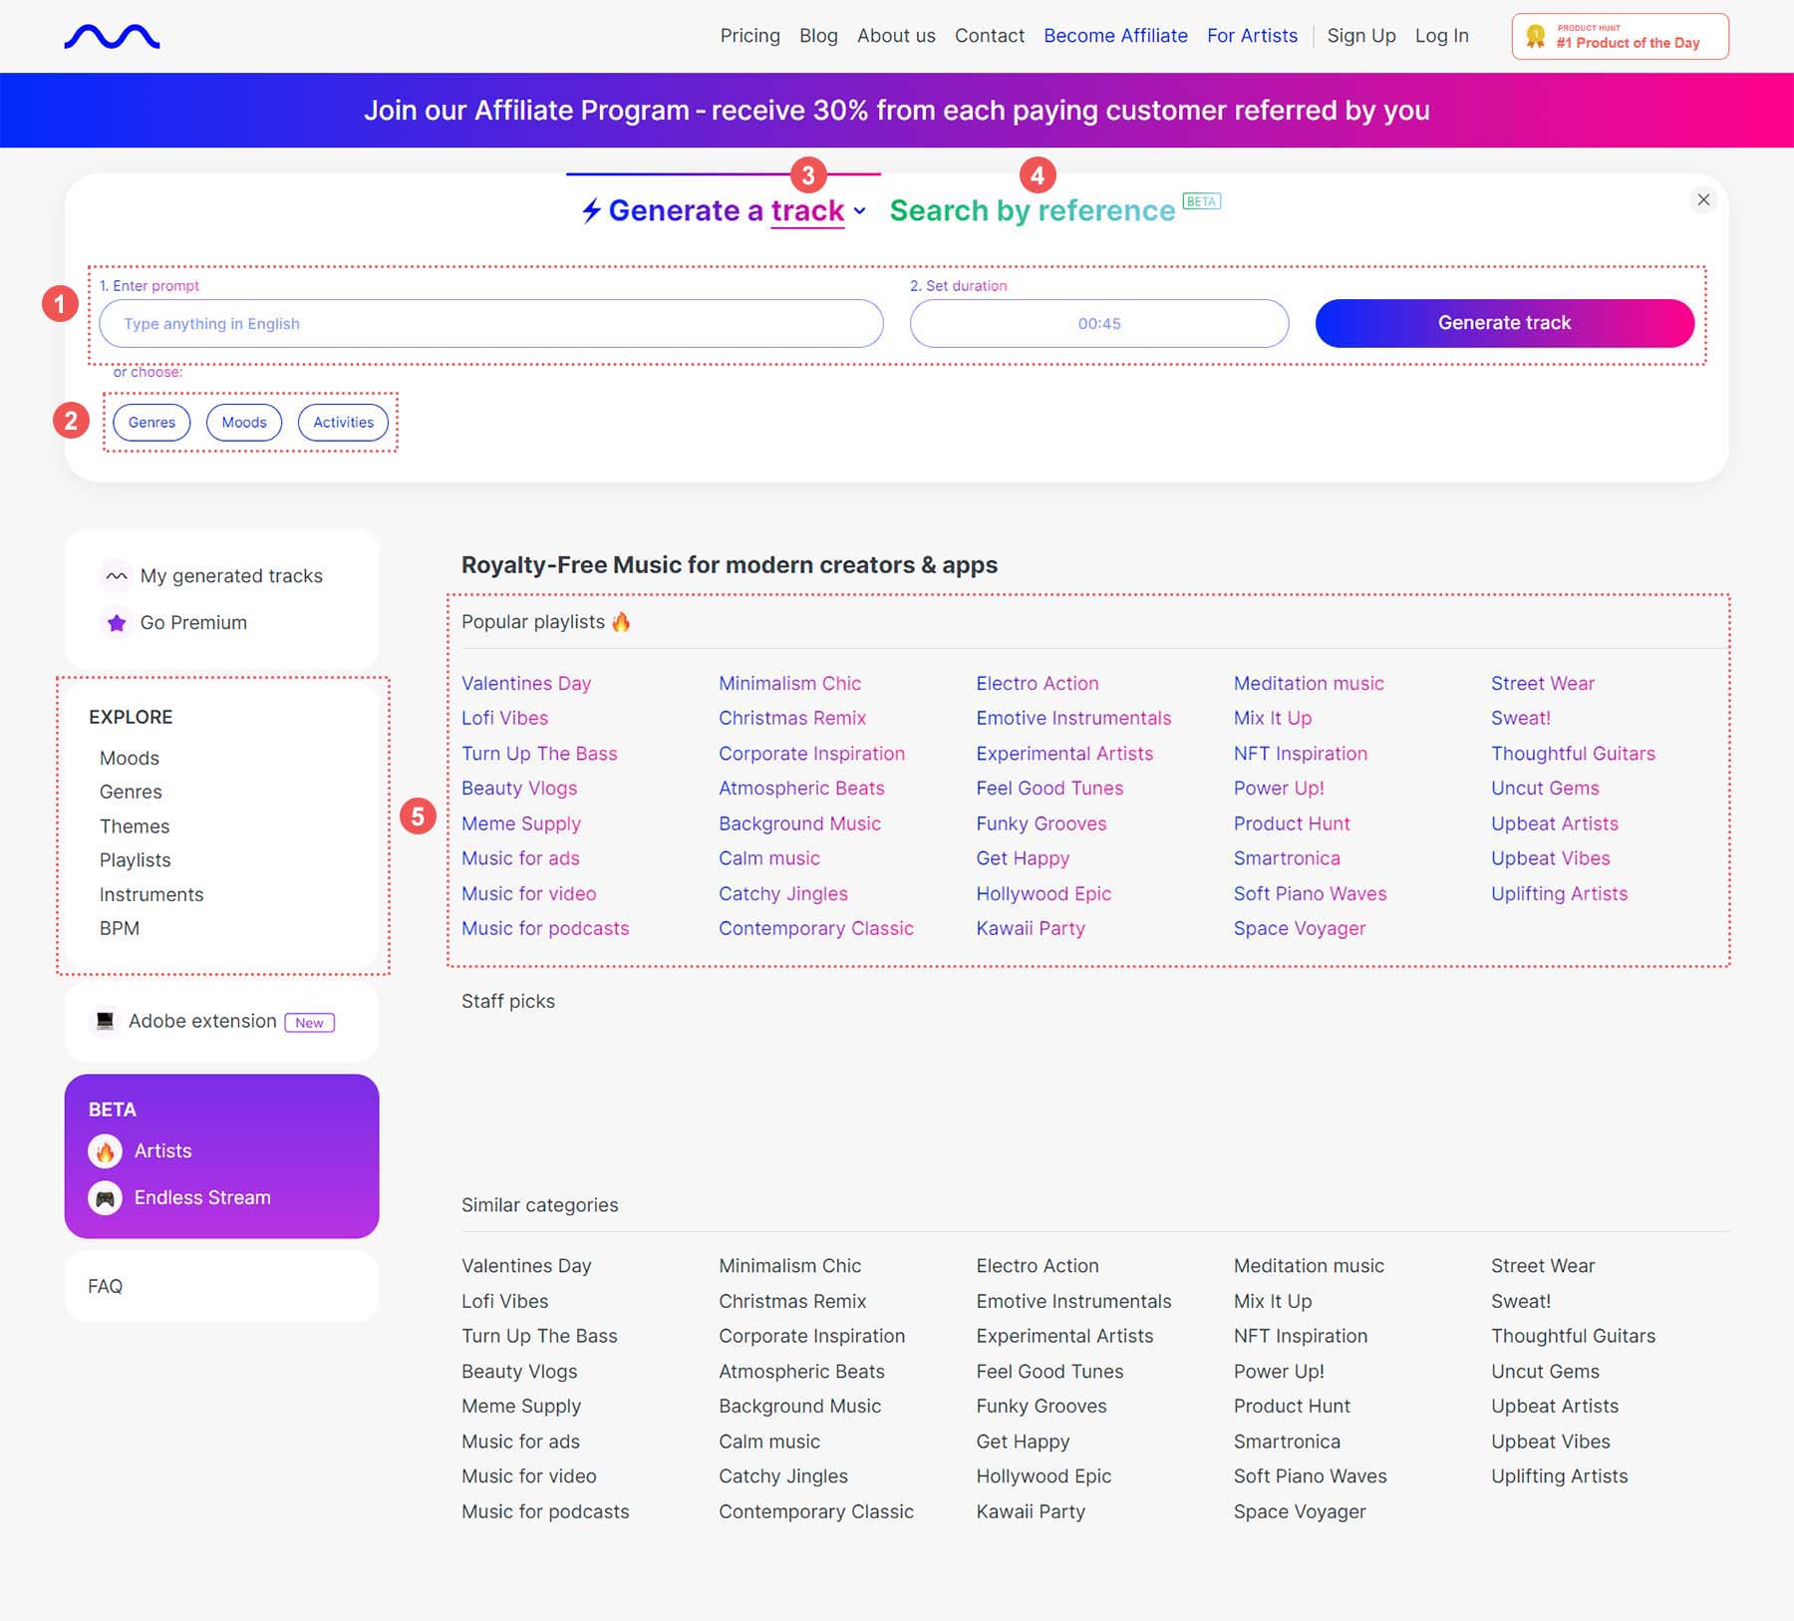The width and height of the screenshot is (1794, 1621).
Task: Open the Lofi Vibes popular playlist
Action: [x=504, y=718]
